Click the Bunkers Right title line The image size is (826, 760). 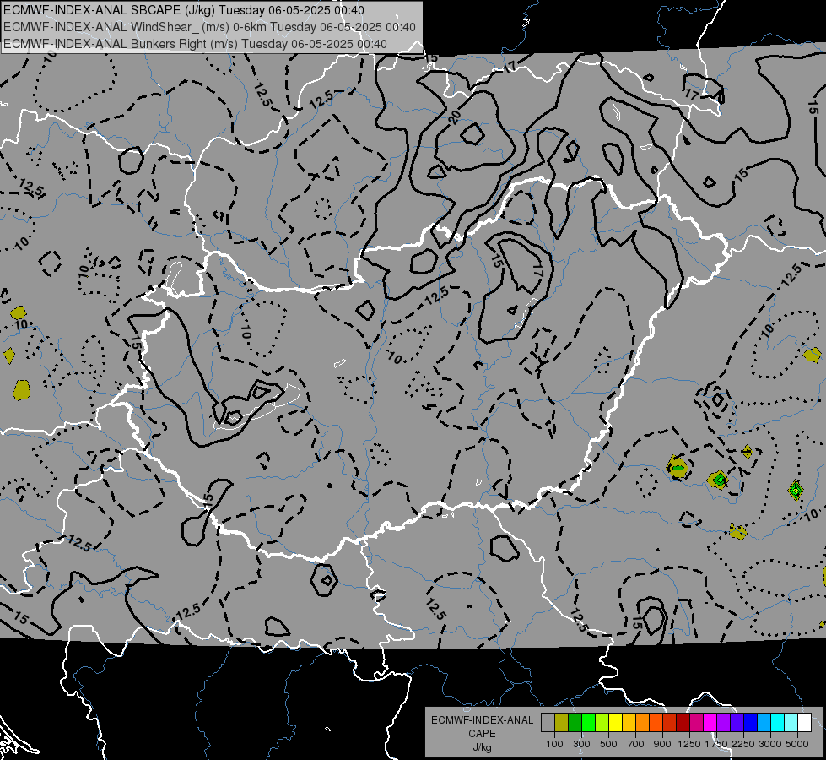point(195,44)
